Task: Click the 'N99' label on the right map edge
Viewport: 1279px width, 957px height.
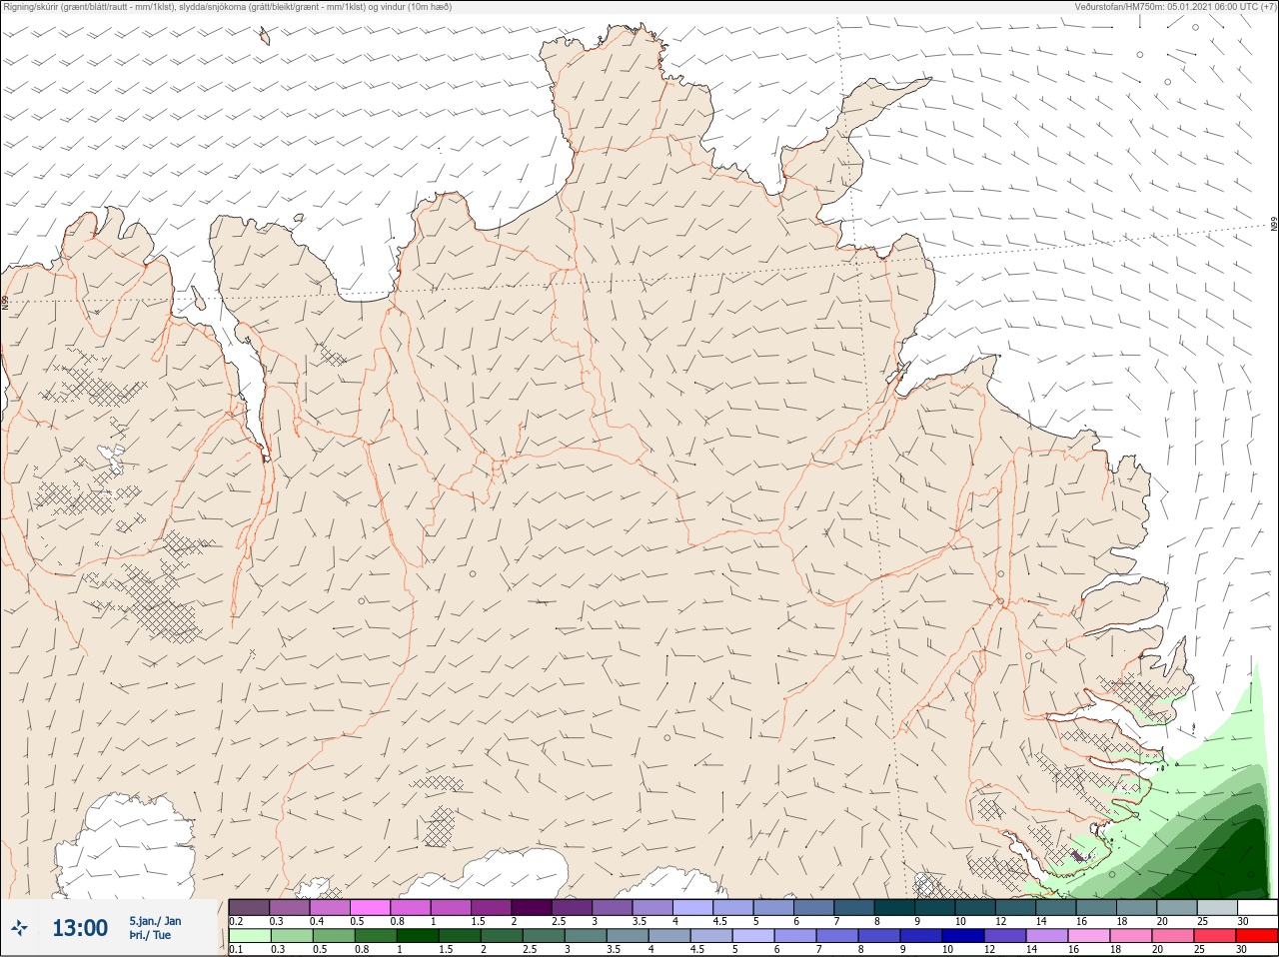Action: pyautogui.click(x=1274, y=225)
